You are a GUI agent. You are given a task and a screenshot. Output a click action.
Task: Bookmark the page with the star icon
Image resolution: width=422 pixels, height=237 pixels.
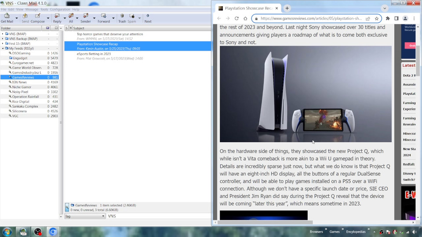click(x=377, y=18)
